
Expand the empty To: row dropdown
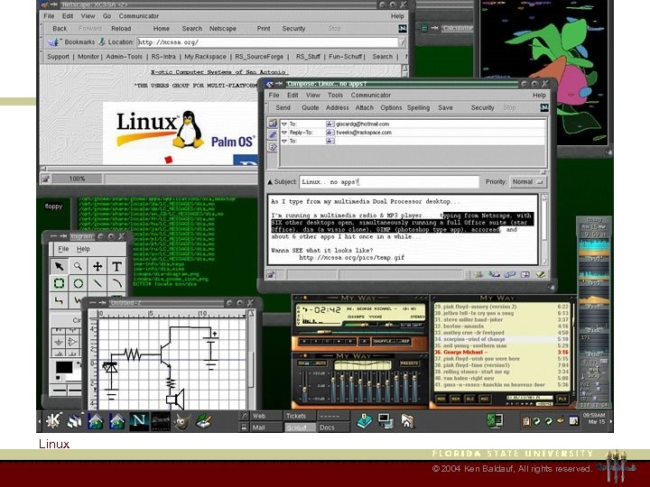click(284, 142)
